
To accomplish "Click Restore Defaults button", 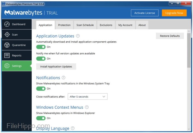I will click(x=170, y=36).
